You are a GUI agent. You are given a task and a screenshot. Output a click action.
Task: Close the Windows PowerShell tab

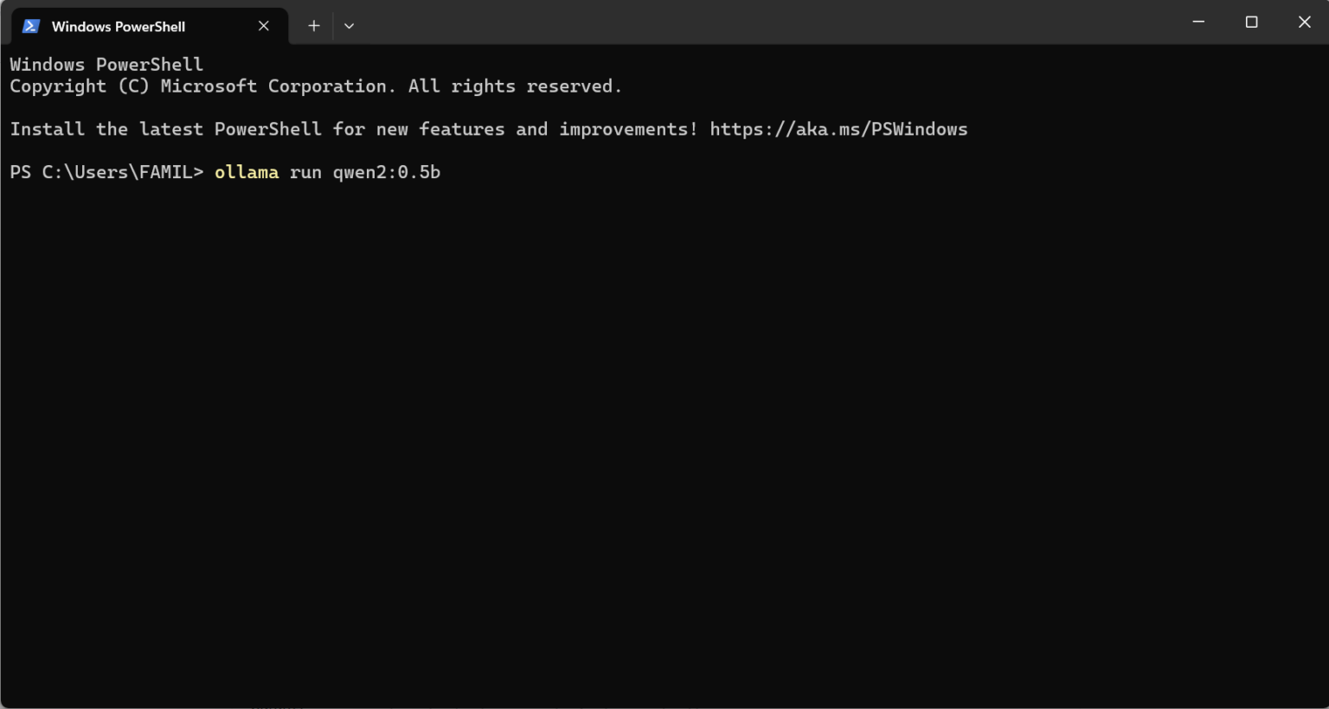point(264,26)
